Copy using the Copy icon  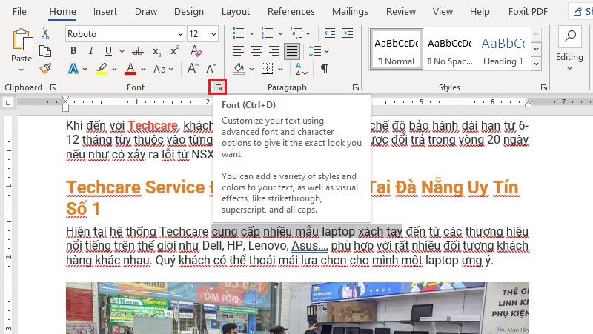coord(45,51)
